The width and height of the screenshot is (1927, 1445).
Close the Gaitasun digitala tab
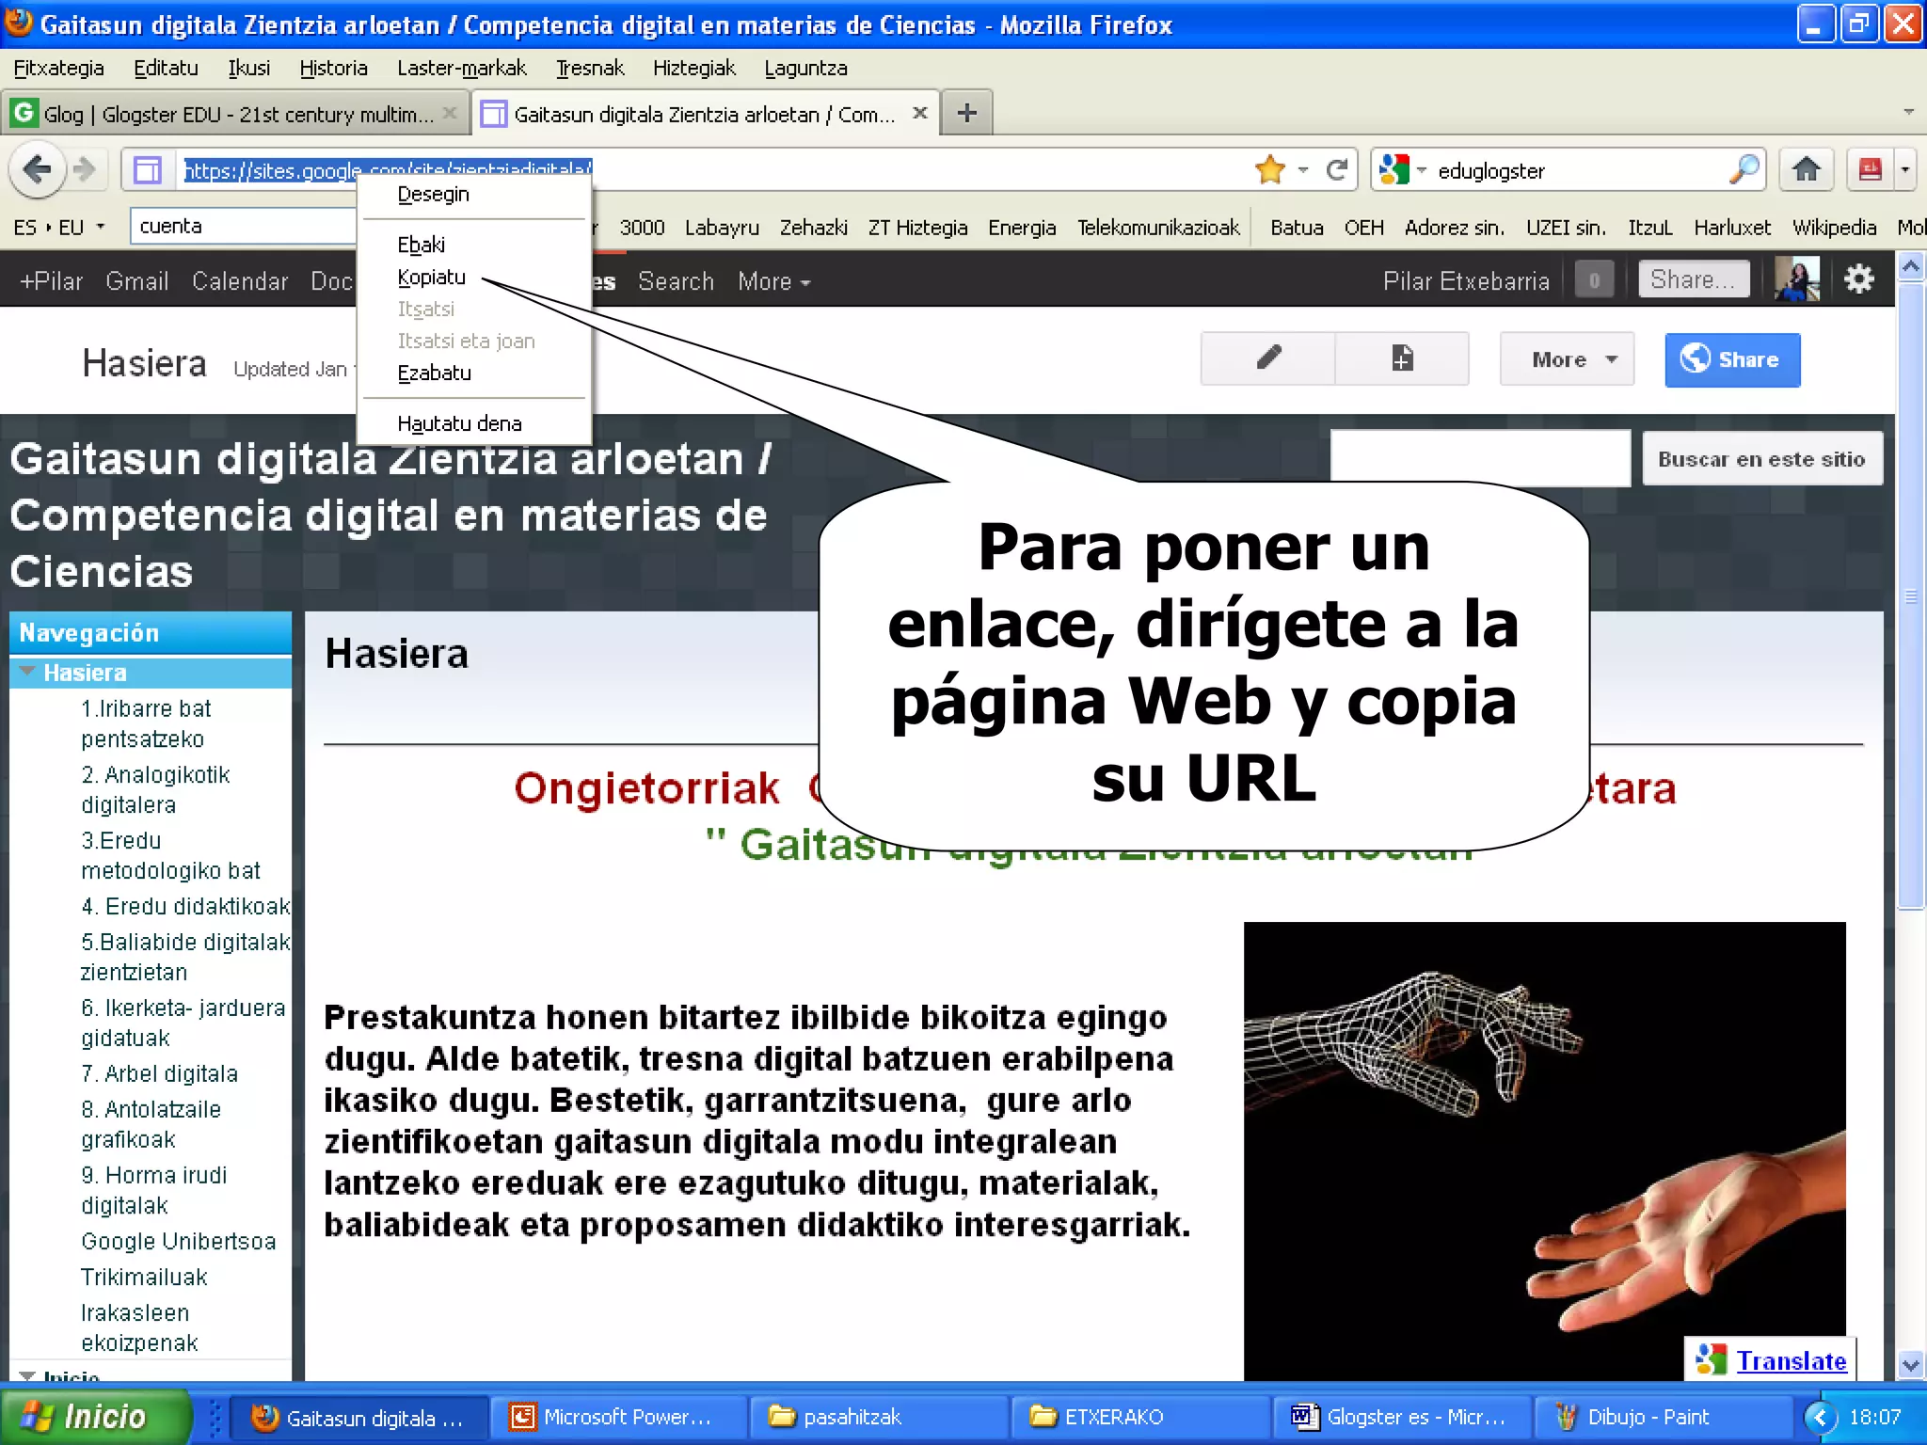[920, 113]
